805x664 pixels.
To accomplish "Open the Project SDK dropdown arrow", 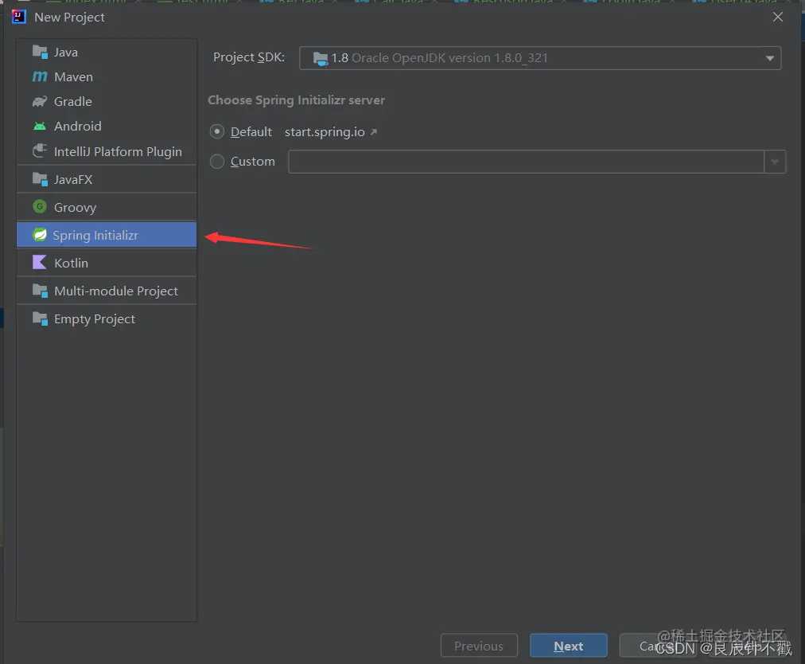I will [769, 58].
